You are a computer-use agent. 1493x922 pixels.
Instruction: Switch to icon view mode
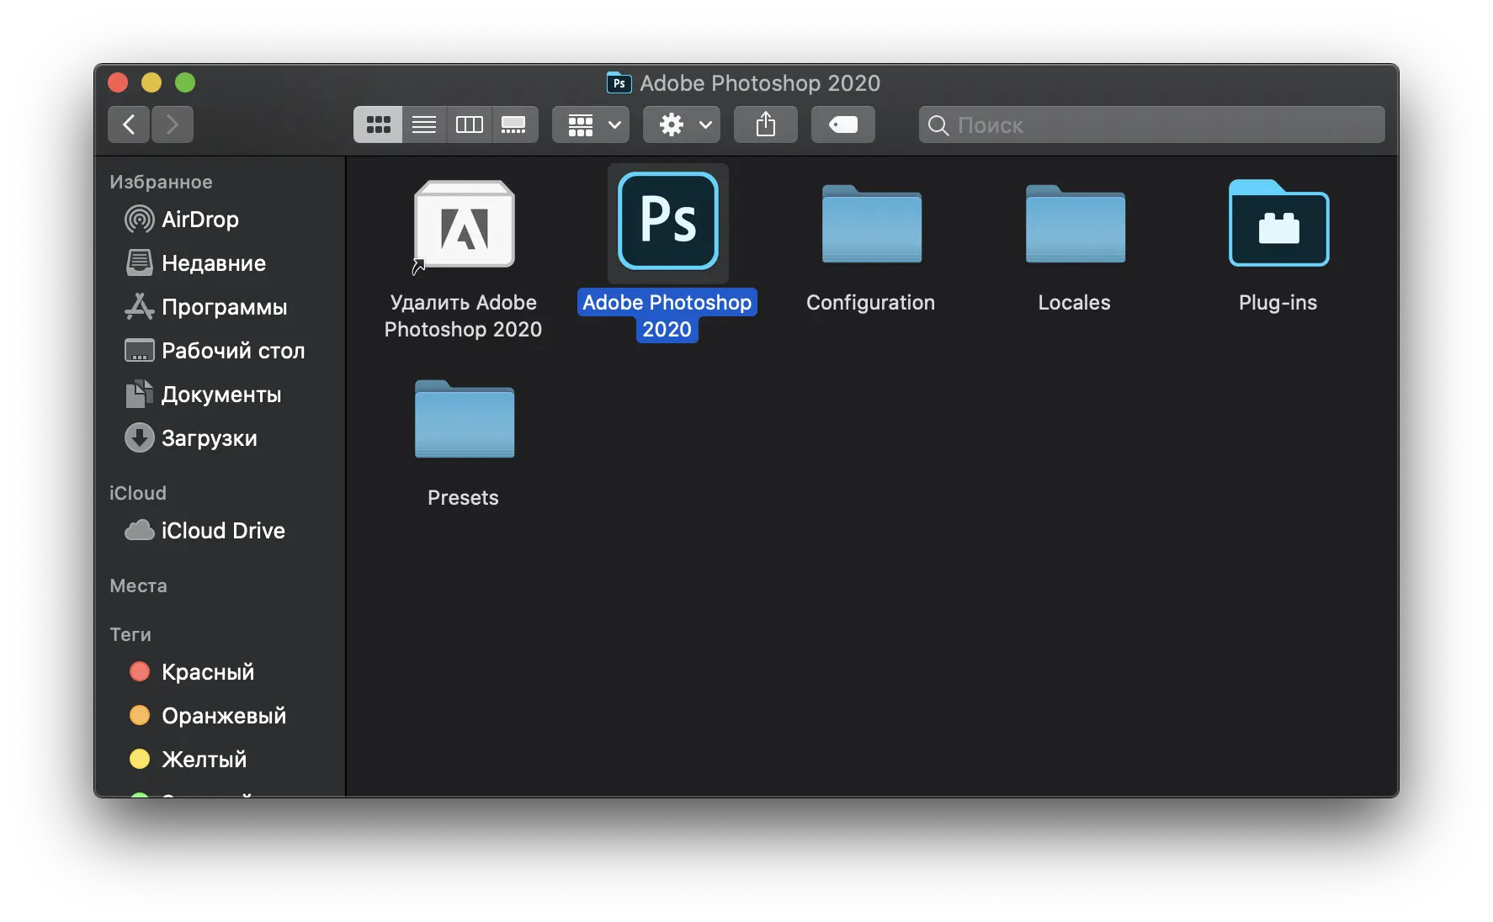click(x=378, y=125)
